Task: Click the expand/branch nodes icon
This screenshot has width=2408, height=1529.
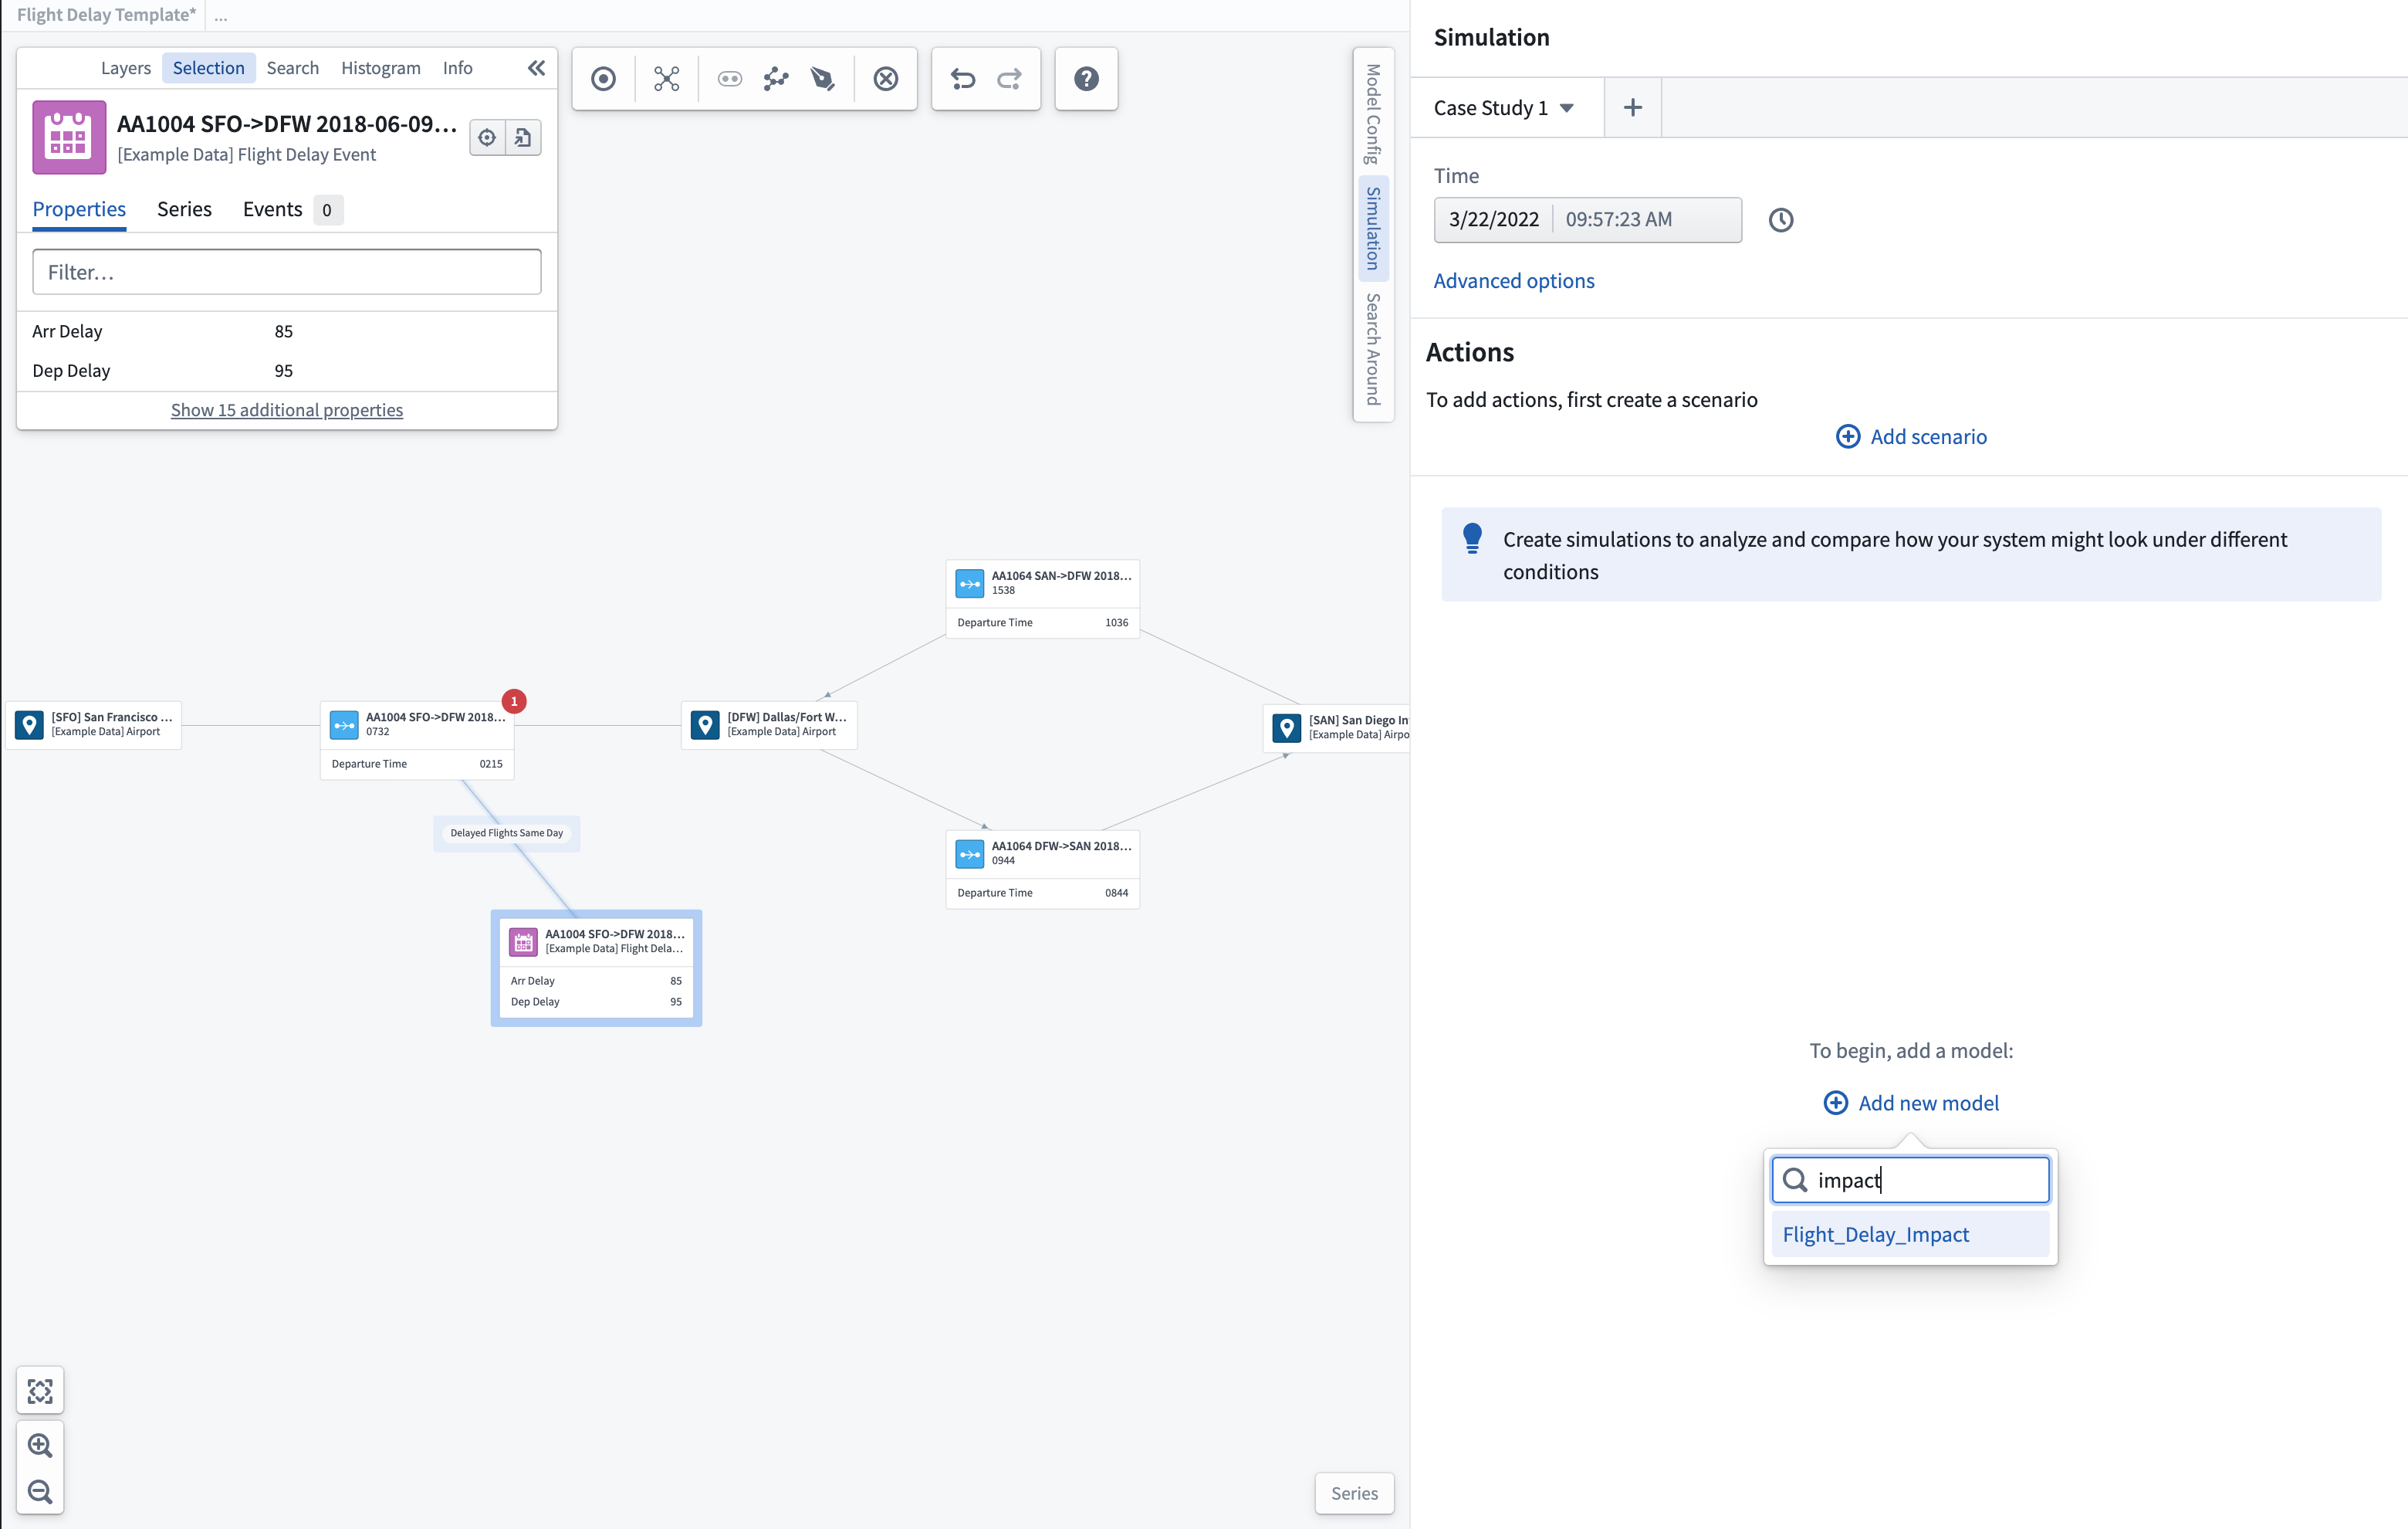Action: 665,77
